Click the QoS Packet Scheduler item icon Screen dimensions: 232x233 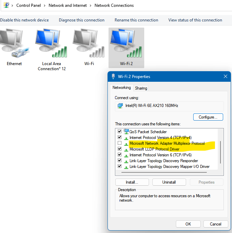[126, 131]
